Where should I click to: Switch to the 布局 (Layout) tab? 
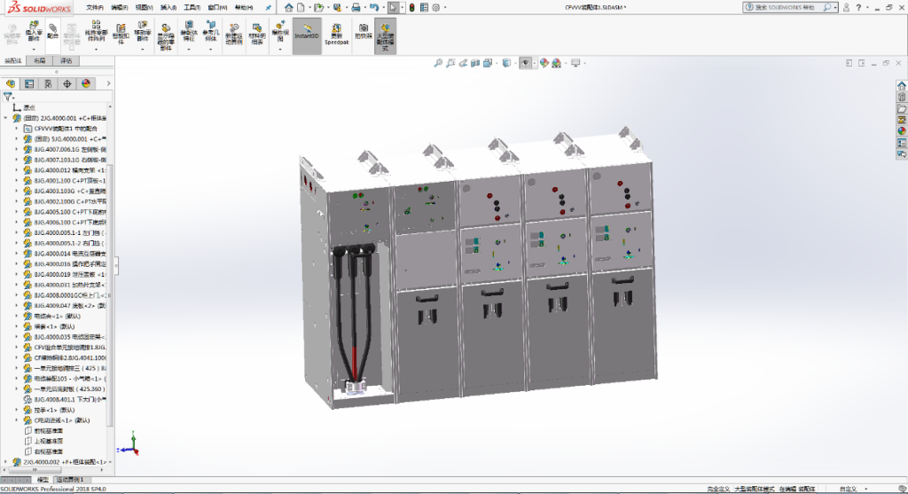click(x=40, y=61)
